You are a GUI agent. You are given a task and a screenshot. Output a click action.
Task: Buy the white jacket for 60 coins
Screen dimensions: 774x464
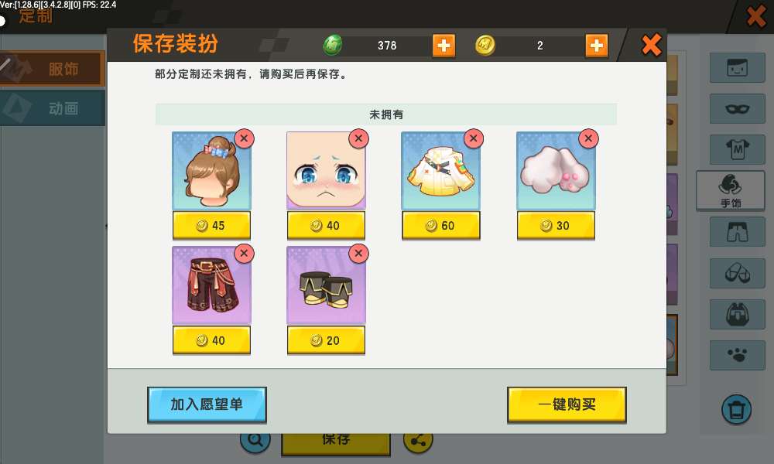(441, 225)
